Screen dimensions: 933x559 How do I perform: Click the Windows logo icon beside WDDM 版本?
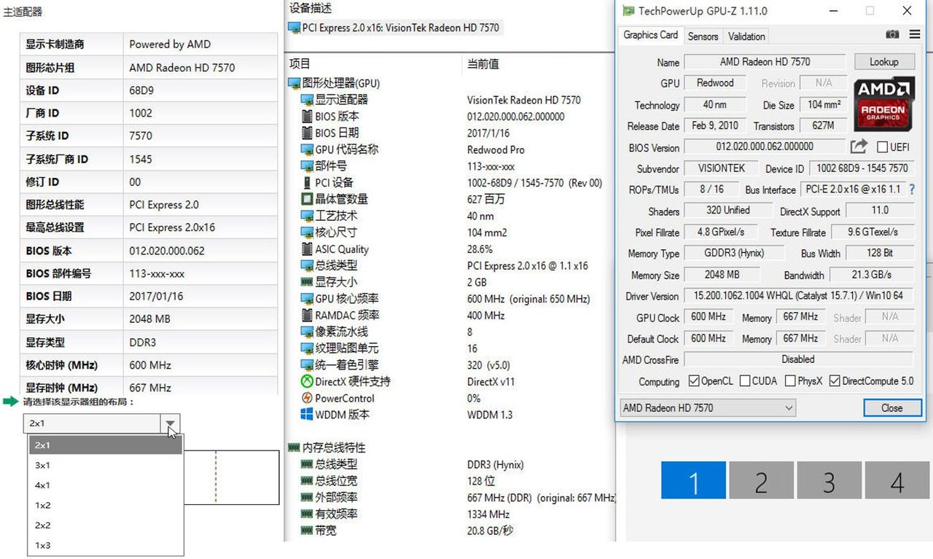point(307,415)
